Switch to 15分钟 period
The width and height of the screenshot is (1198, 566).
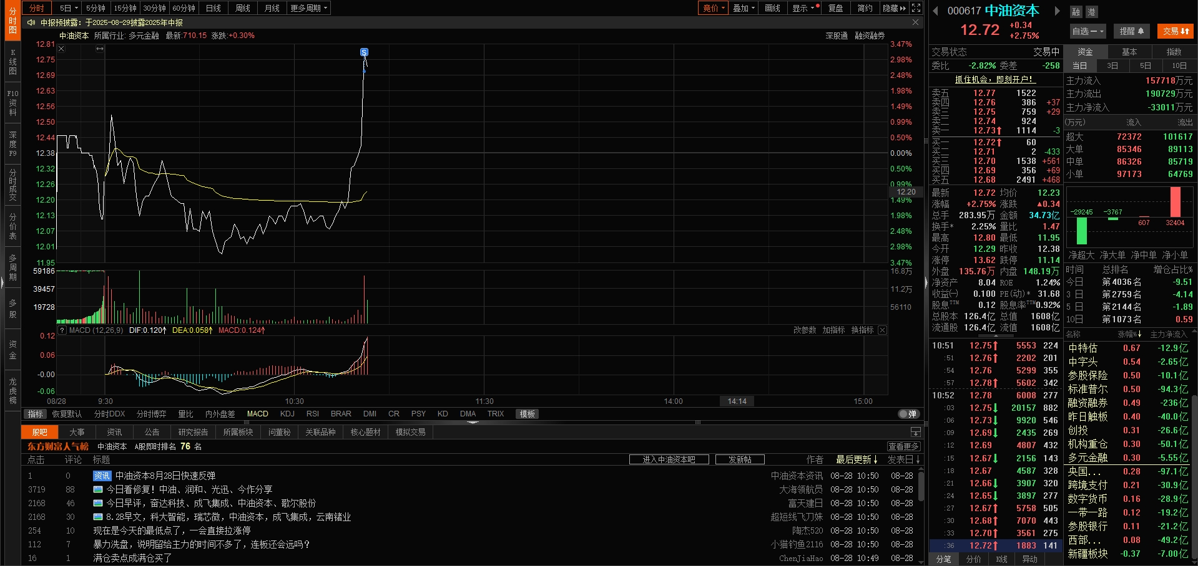[x=125, y=8]
